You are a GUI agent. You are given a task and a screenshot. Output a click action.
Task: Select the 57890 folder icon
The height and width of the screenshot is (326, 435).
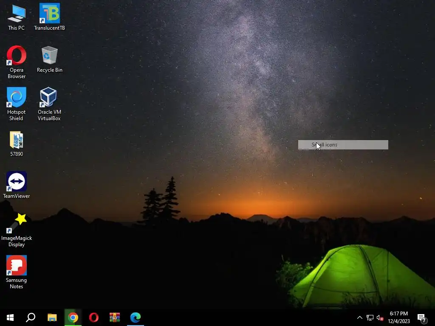(x=17, y=144)
